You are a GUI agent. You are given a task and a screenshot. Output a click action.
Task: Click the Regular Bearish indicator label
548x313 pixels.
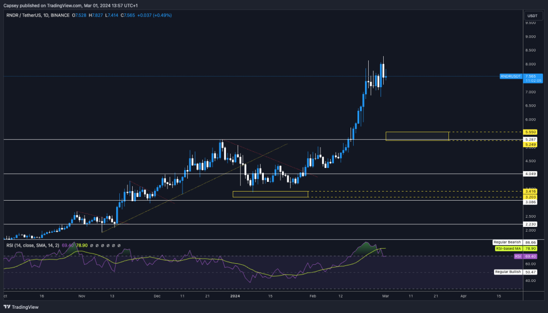[507, 242]
